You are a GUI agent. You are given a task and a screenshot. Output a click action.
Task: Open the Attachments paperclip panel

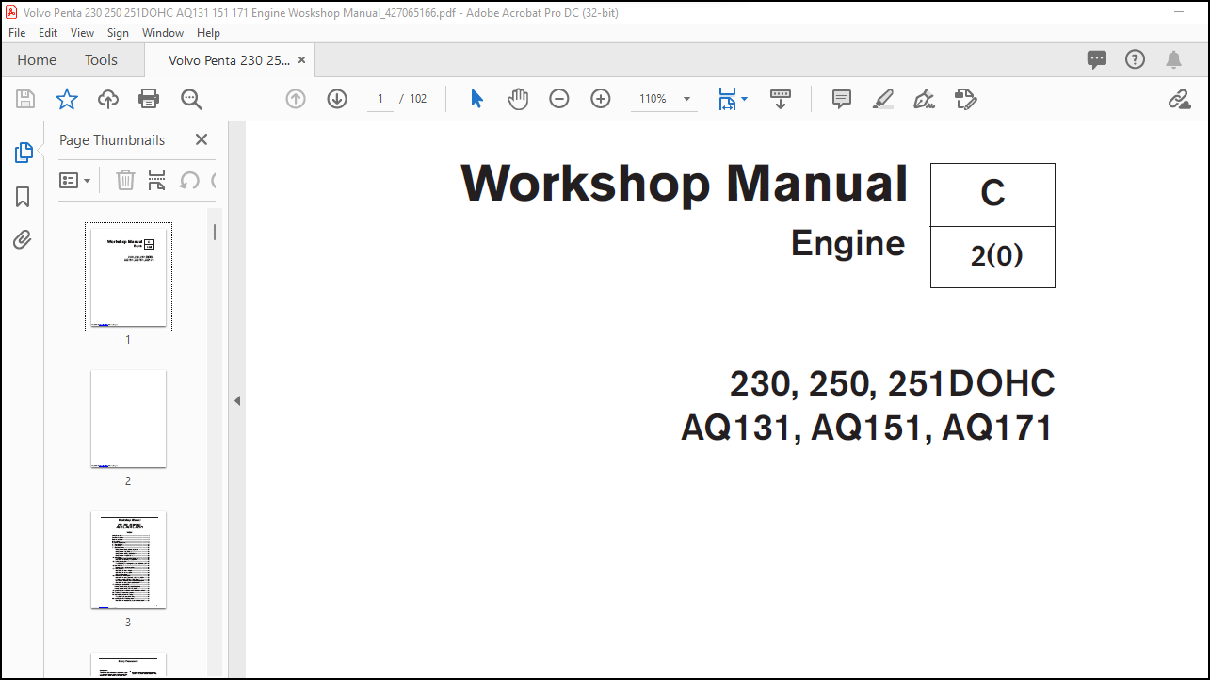tap(23, 240)
